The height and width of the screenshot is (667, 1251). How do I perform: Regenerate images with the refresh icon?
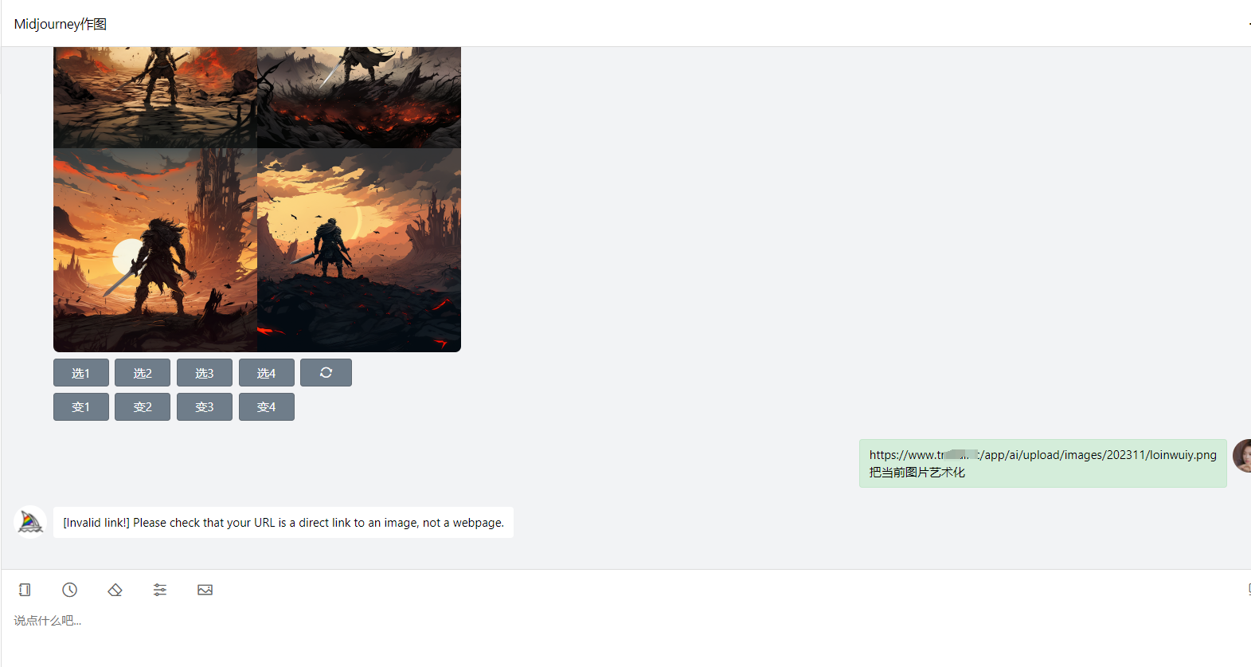pyautogui.click(x=326, y=373)
